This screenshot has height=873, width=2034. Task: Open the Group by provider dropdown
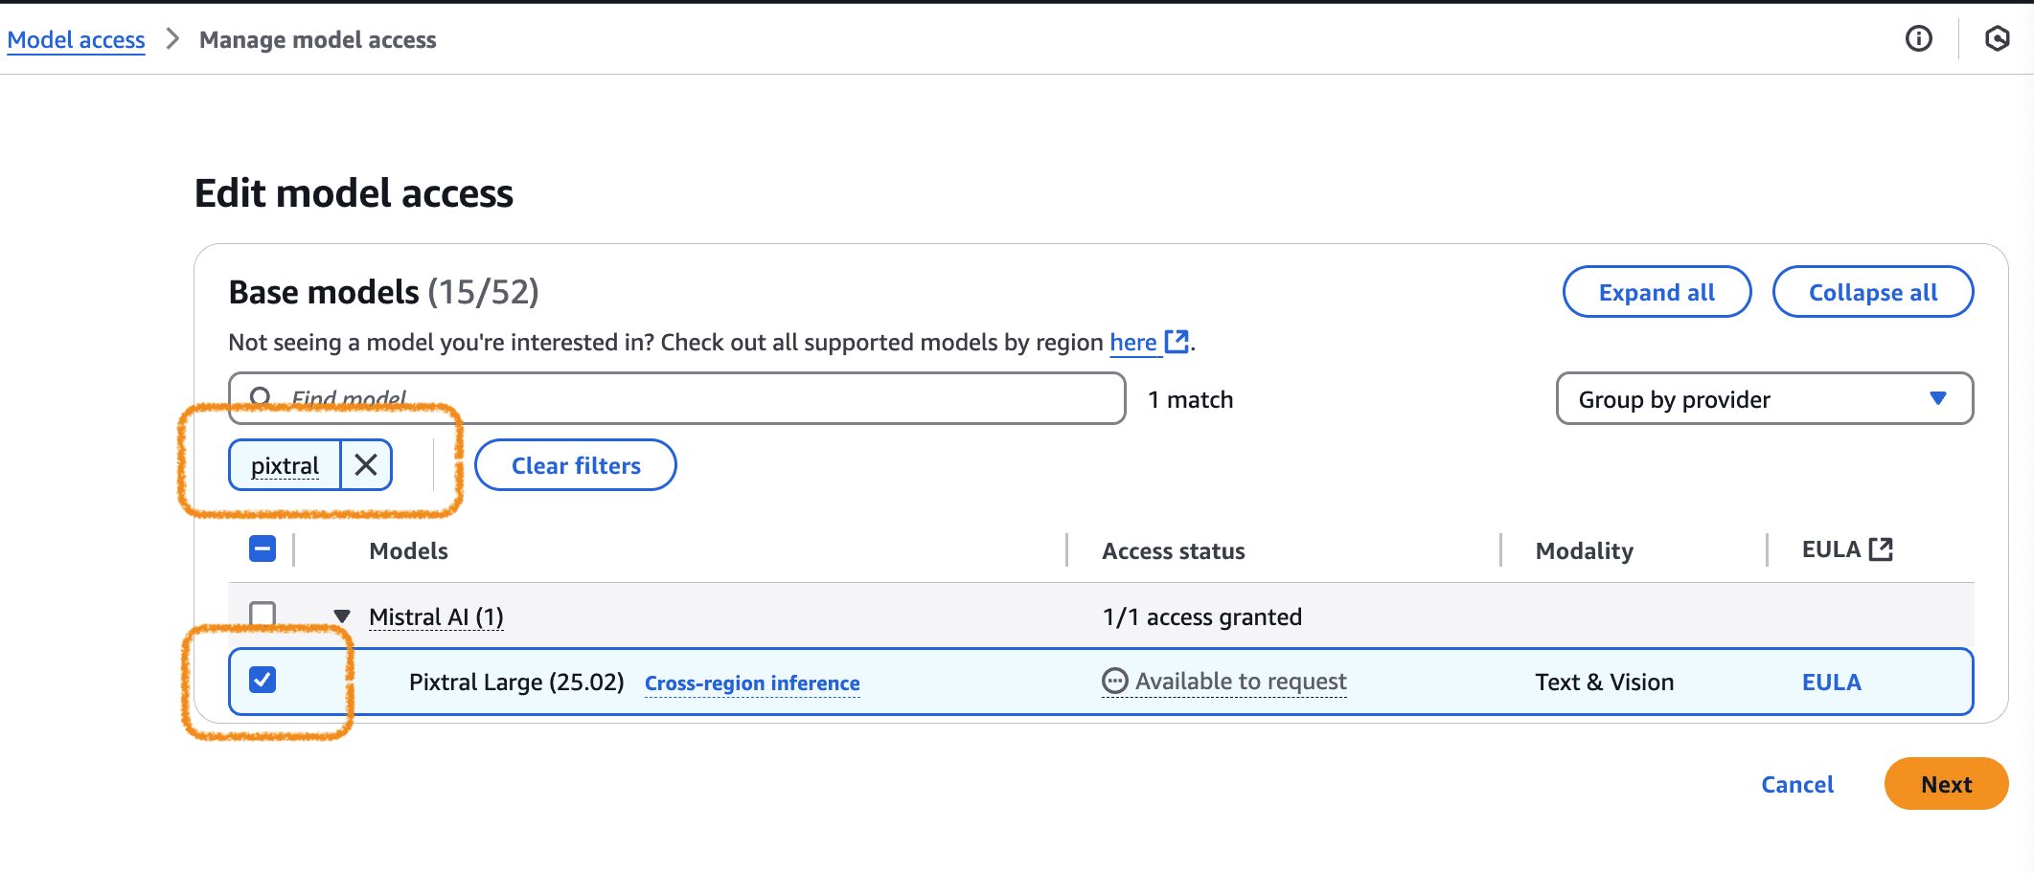click(x=1764, y=399)
